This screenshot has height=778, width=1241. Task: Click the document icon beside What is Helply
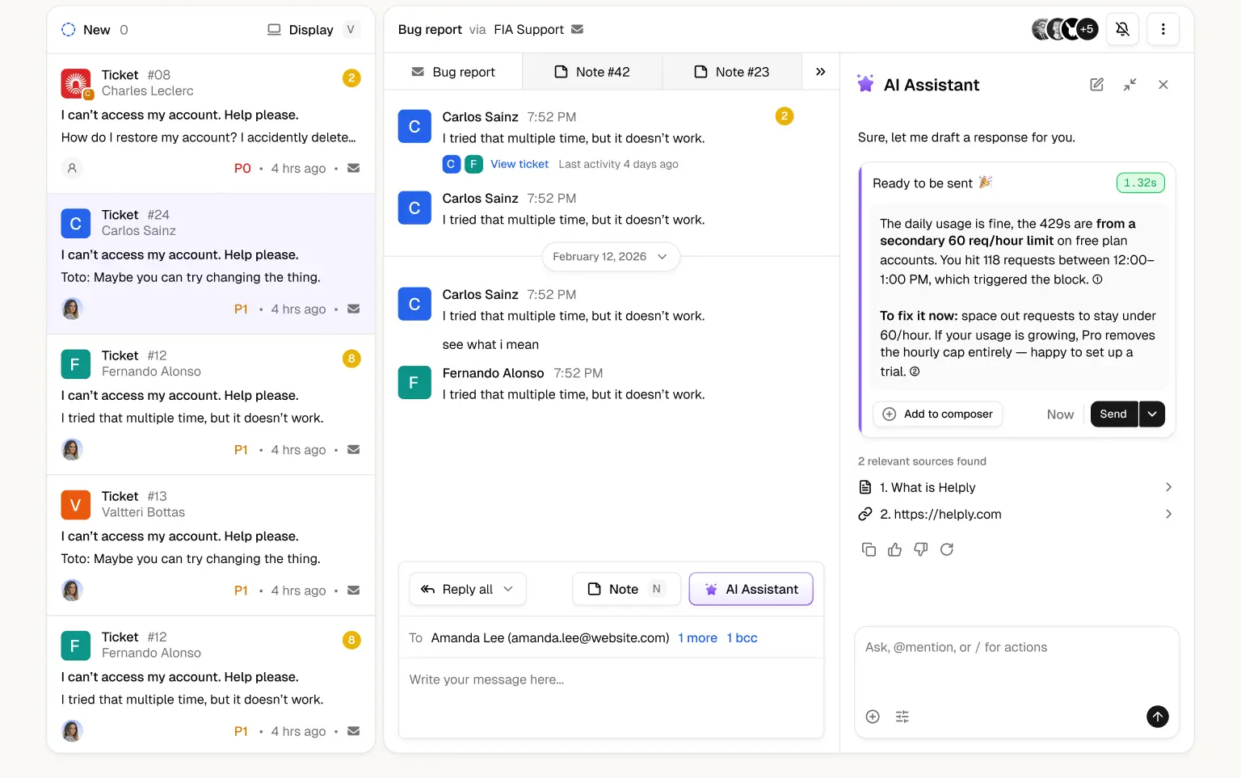[x=865, y=487]
